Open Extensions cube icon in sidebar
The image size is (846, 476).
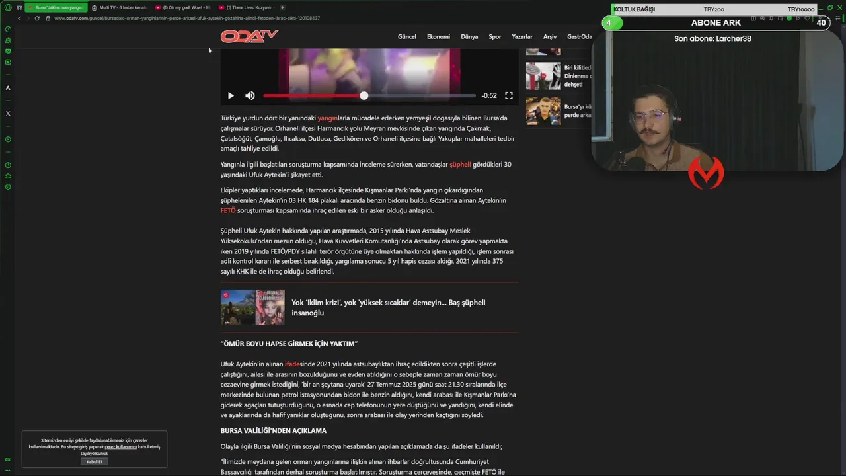(x=8, y=176)
